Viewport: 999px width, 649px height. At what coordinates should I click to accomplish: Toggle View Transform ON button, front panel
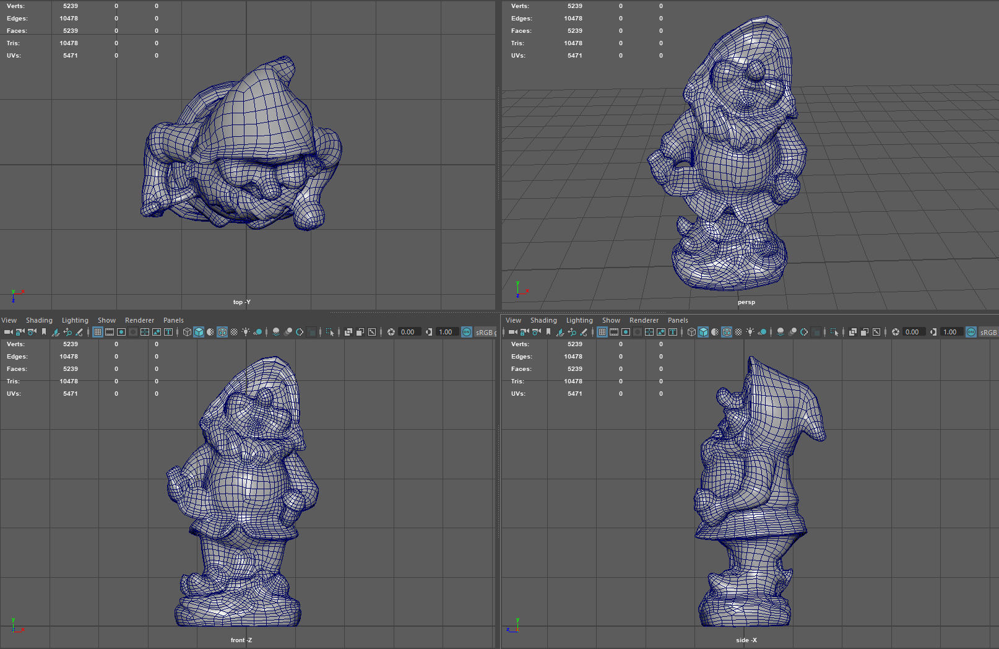(x=467, y=332)
